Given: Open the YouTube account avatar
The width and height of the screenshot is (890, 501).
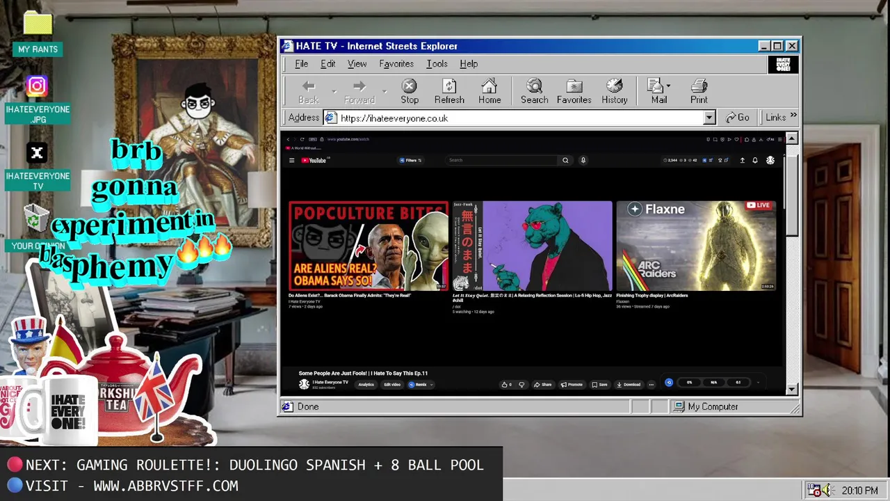Looking at the screenshot, I should [x=770, y=161].
